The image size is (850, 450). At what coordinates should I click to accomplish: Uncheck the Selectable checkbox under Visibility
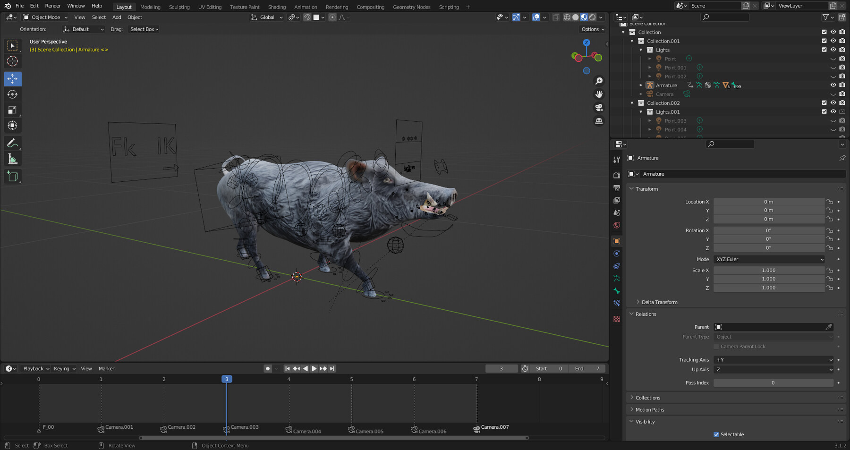click(716, 434)
